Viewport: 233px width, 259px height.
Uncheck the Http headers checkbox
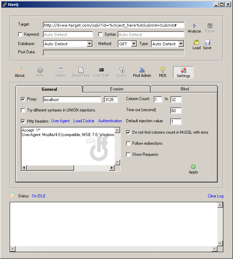pyautogui.click(x=23, y=121)
